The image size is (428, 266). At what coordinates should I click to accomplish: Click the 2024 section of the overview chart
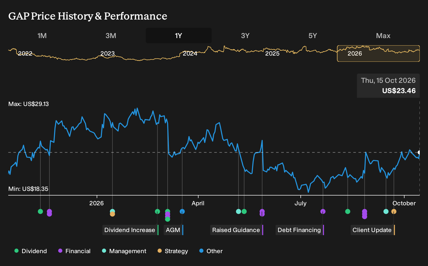point(190,54)
